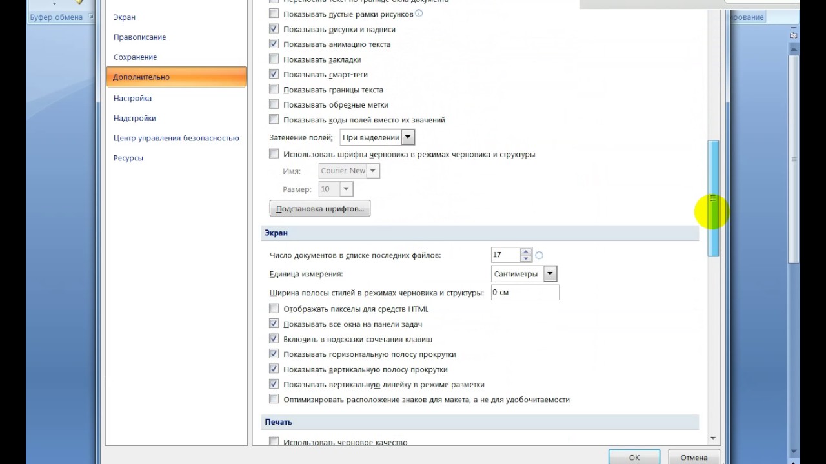Uncheck Показывать смарт-теги
This screenshot has width=826, height=464.
(x=274, y=74)
